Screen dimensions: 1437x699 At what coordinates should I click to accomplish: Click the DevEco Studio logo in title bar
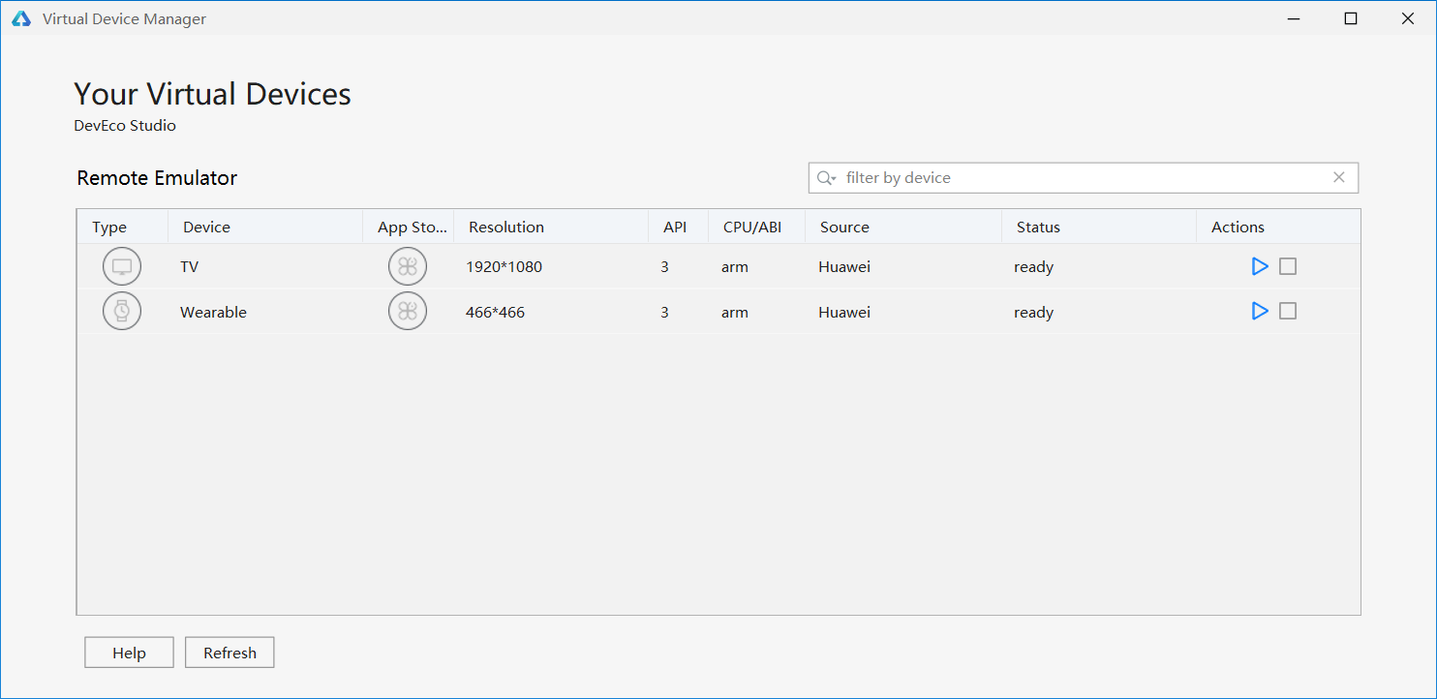pyautogui.click(x=20, y=17)
